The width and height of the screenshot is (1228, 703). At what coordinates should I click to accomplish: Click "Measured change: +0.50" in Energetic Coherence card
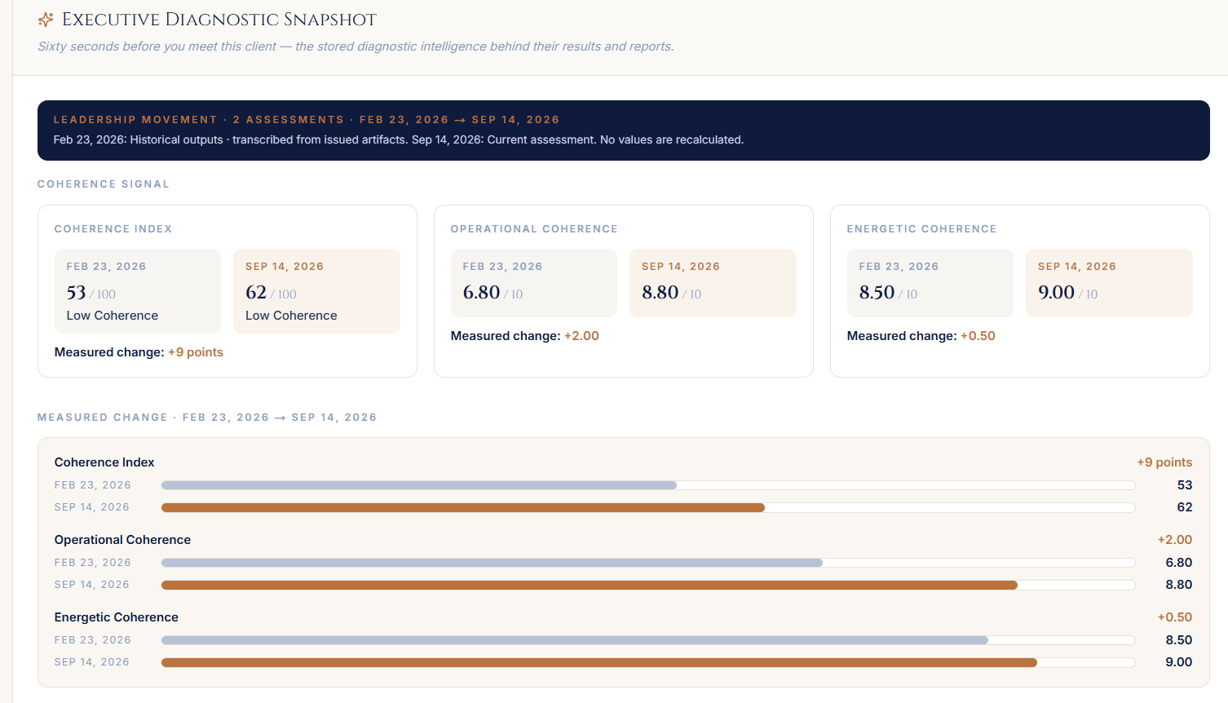(921, 336)
